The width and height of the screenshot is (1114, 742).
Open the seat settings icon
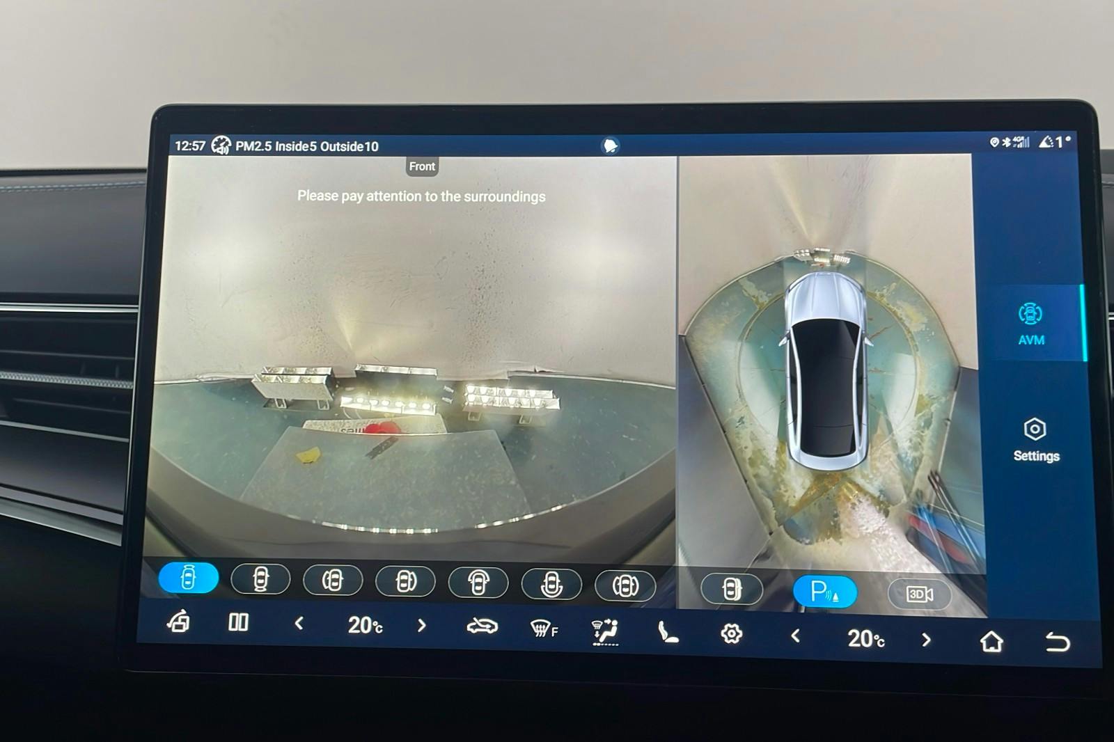[668, 632]
